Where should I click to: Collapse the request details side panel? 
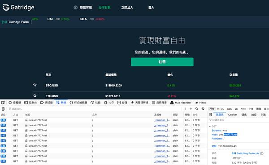(211, 115)
